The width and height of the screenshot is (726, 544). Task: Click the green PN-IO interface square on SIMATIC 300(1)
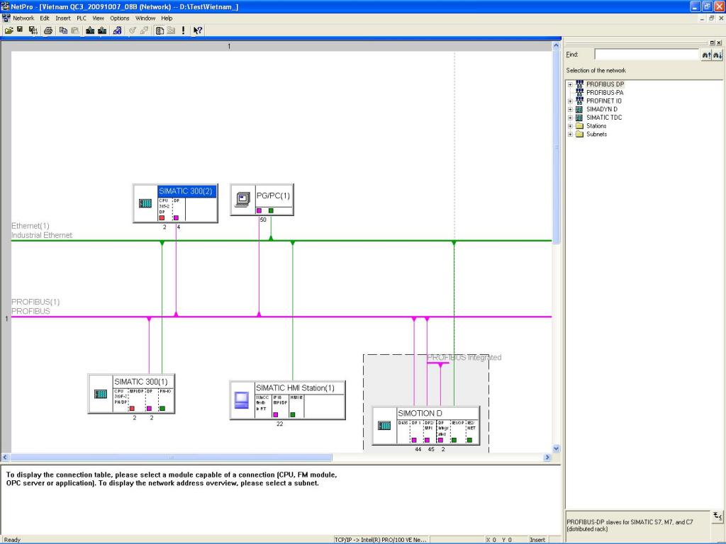162,409
